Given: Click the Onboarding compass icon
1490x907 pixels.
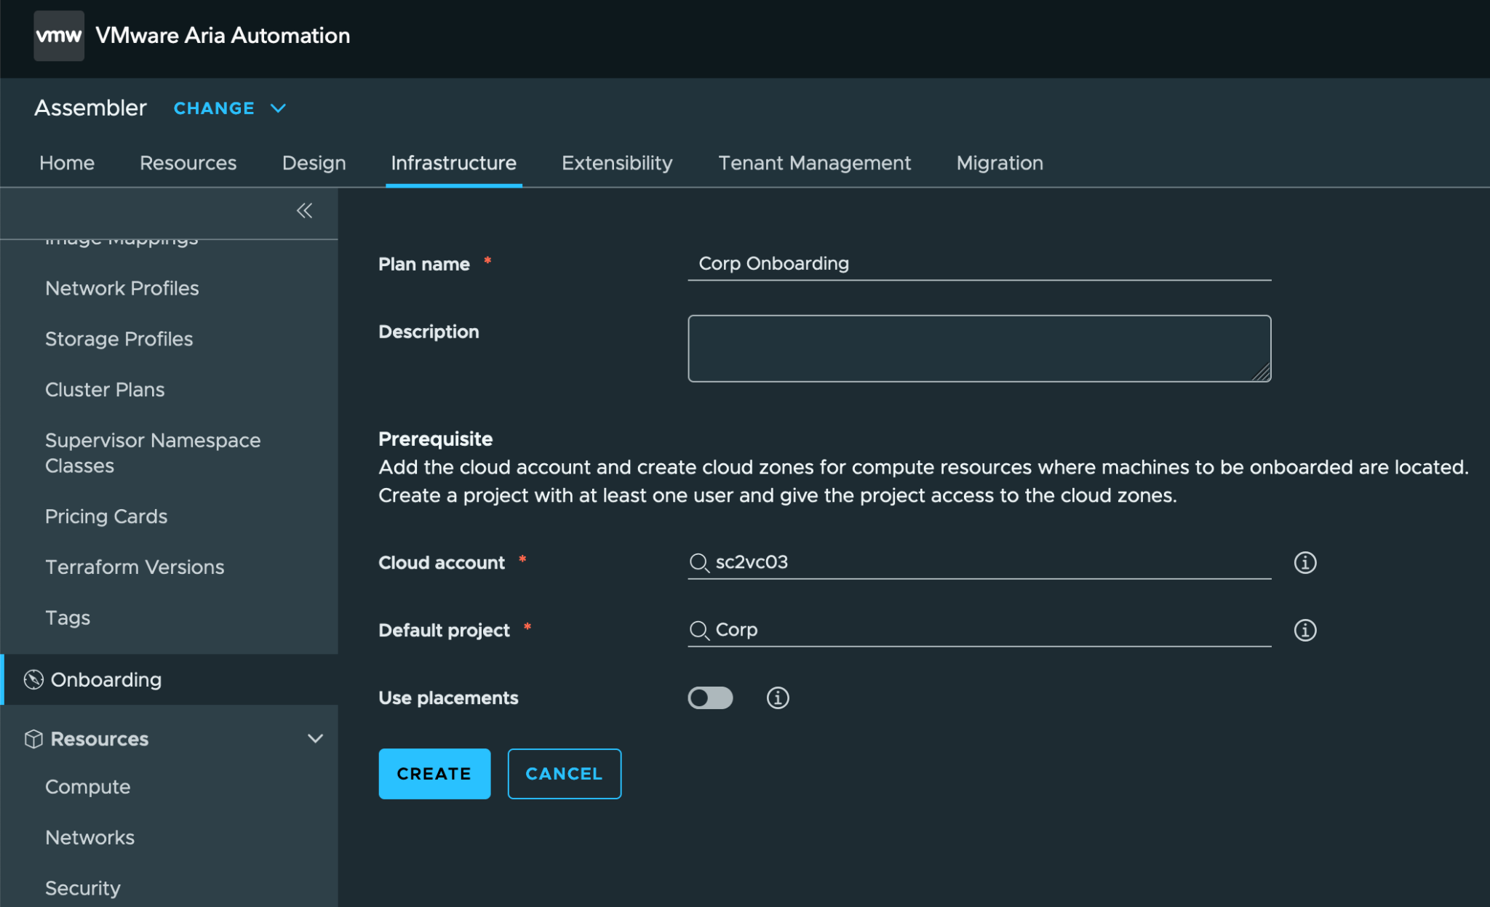Looking at the screenshot, I should point(33,679).
